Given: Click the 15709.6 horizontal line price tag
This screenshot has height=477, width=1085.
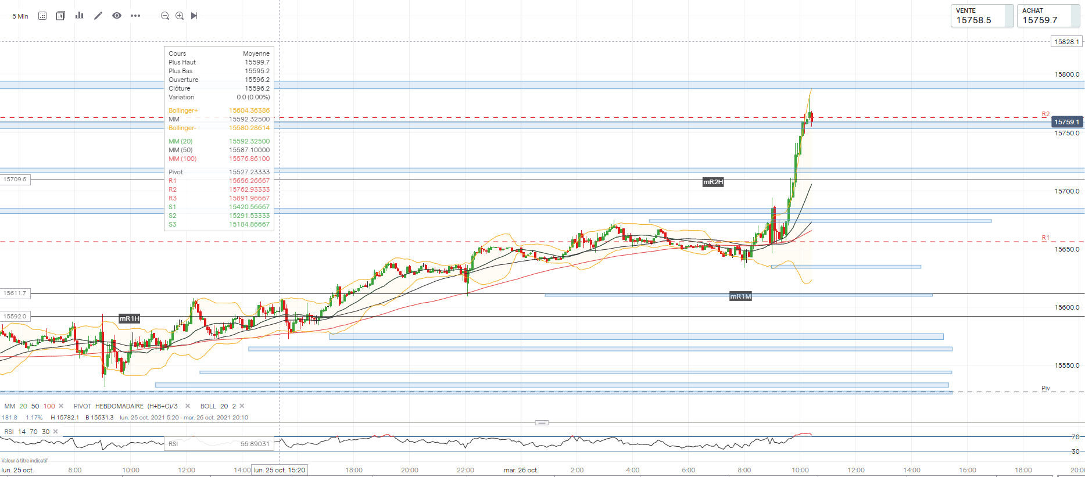Looking at the screenshot, I should 15,180.
